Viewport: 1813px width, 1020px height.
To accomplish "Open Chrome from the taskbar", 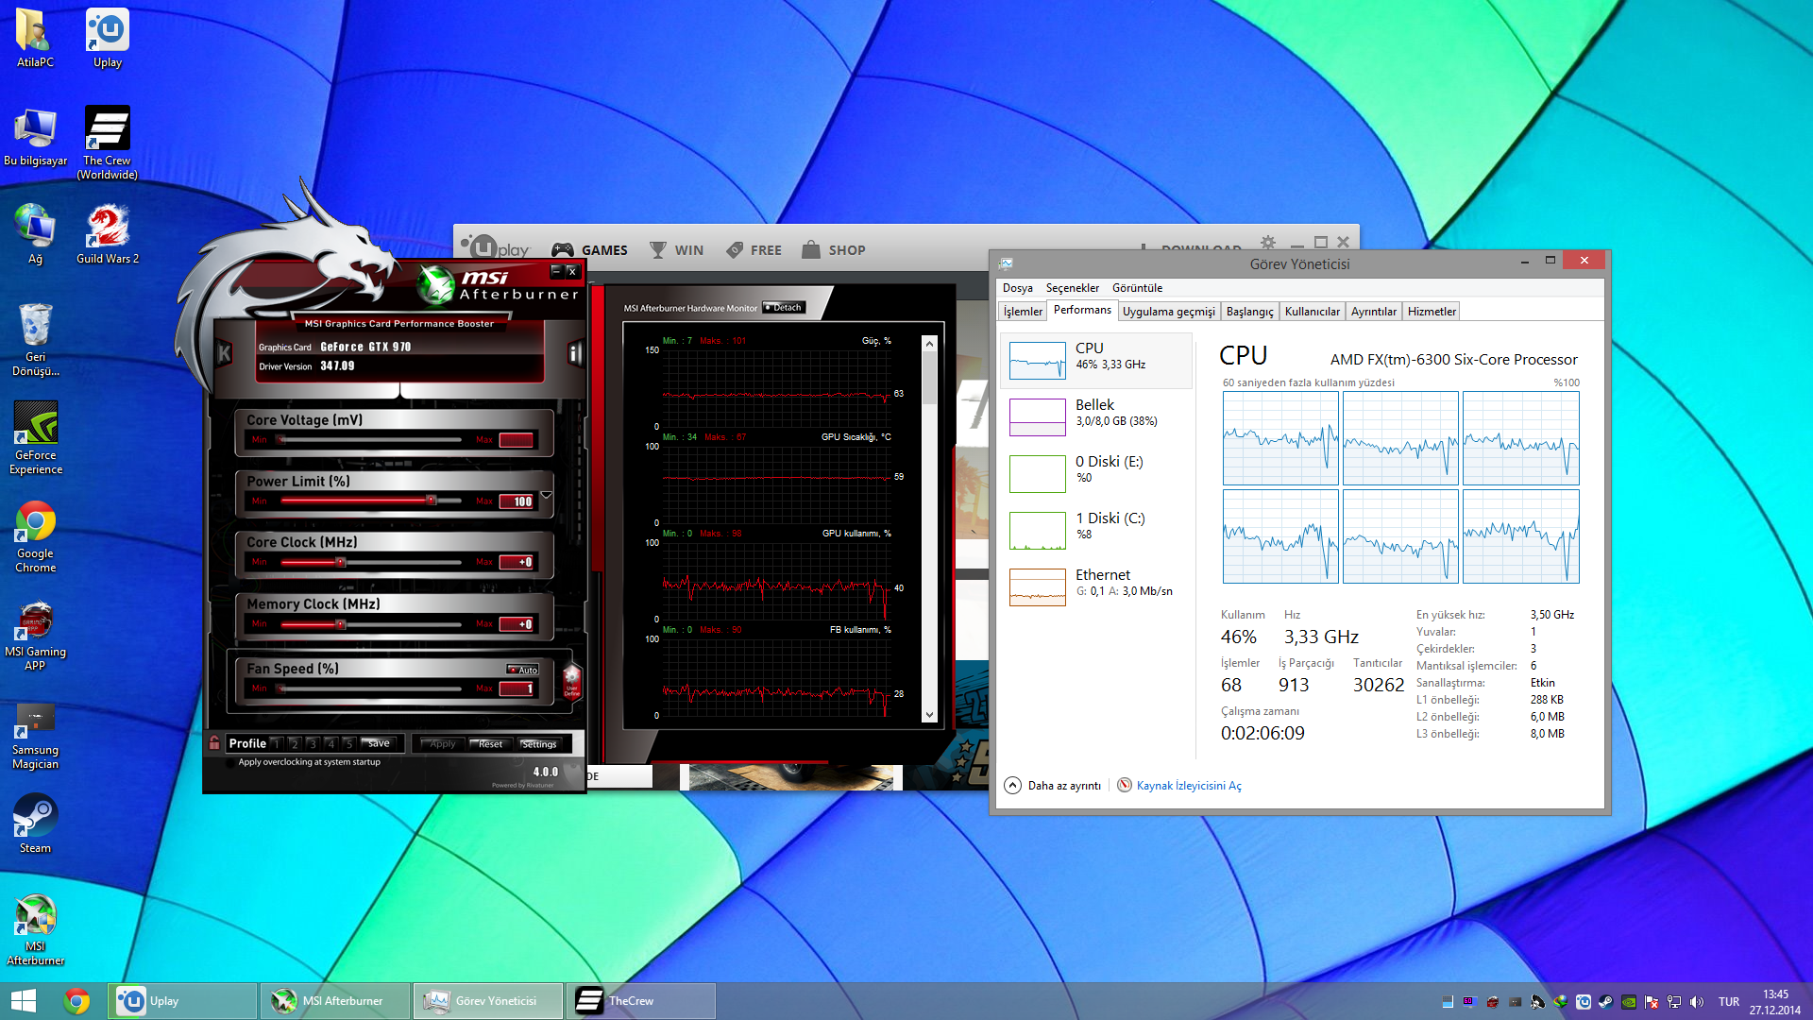I will [x=76, y=1001].
